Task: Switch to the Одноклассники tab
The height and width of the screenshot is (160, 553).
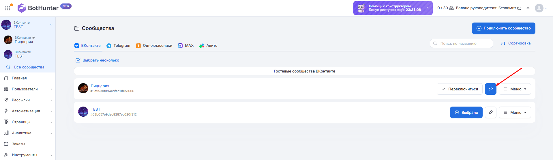Action: tap(154, 46)
